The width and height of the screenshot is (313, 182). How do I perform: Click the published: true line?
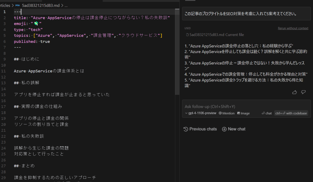click(32, 42)
